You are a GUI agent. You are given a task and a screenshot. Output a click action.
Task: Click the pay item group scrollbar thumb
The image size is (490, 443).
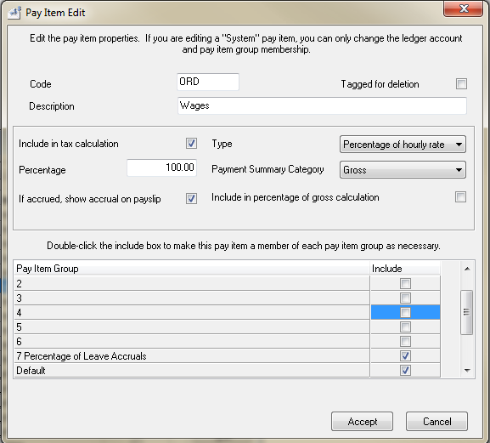tap(467, 312)
